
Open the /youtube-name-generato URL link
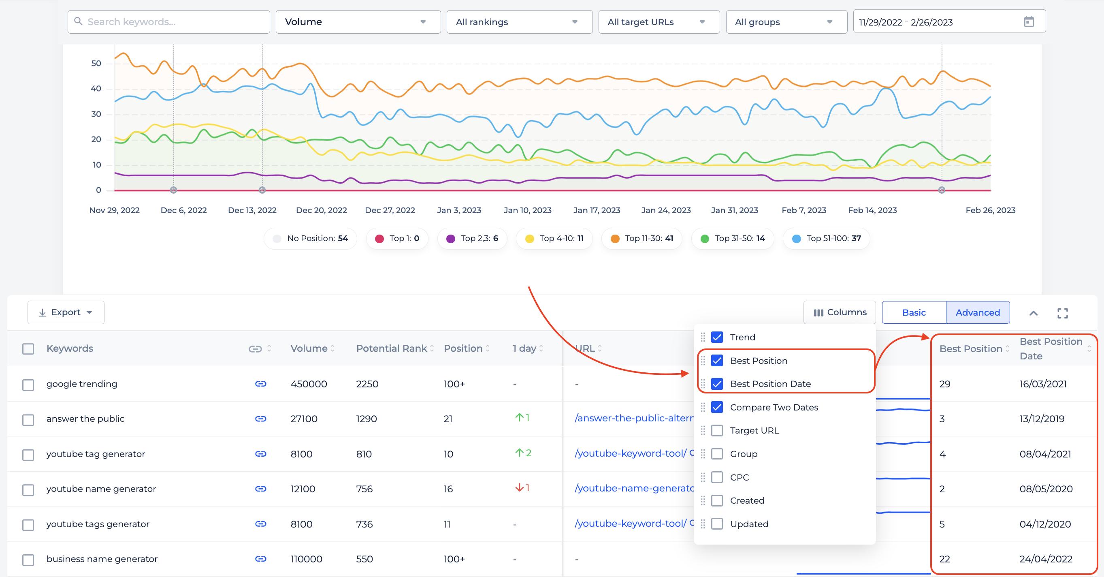[633, 489]
